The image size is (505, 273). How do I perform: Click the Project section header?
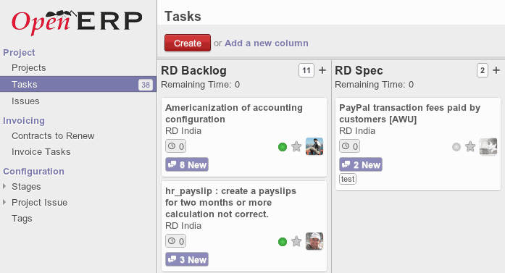tap(19, 53)
